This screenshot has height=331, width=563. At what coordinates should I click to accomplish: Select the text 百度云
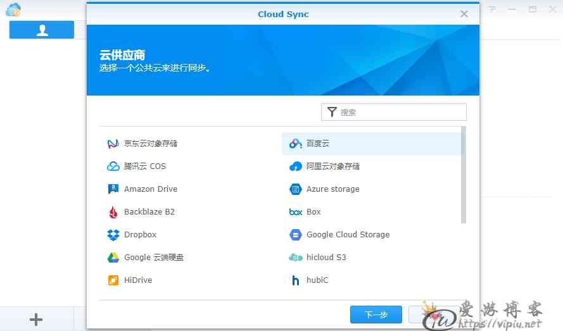(x=318, y=144)
